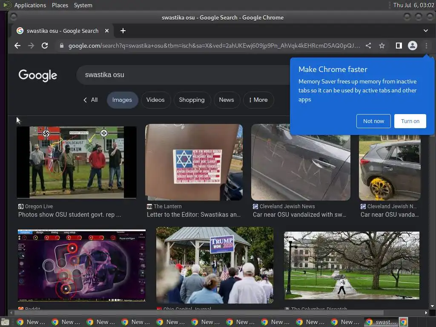
Task: Open the System menu
Action: (83, 5)
